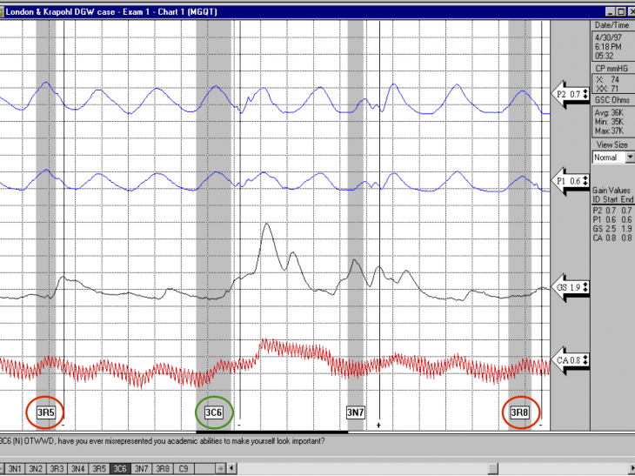The height and width of the screenshot is (476, 635).
Task: Open the 3N1 question tab
Action: pyautogui.click(x=16, y=468)
